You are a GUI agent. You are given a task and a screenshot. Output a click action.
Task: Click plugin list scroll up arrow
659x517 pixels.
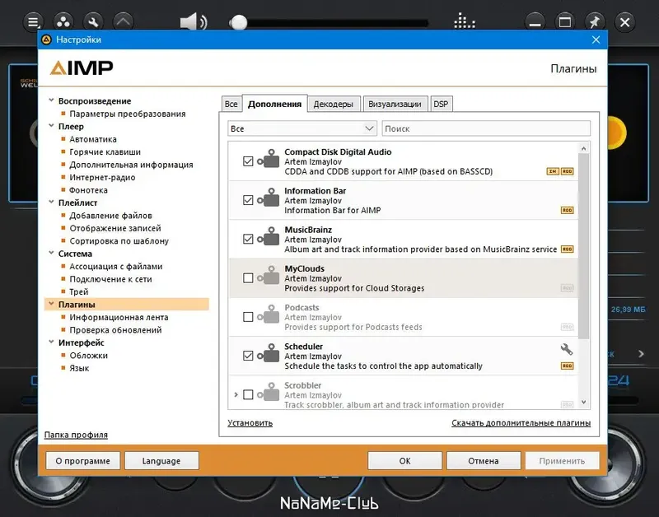tap(583, 148)
